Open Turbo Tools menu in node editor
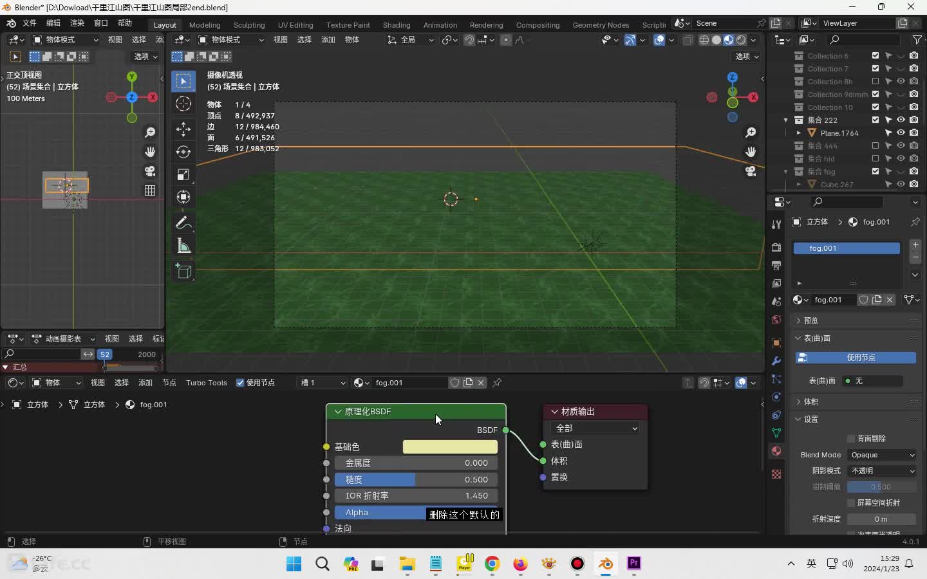 tap(206, 383)
